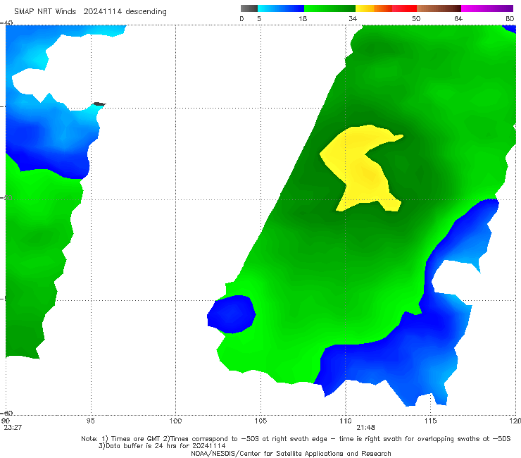Click the magenta-purple segment of the color scale
This screenshot has width=521, height=458.
point(487,8)
